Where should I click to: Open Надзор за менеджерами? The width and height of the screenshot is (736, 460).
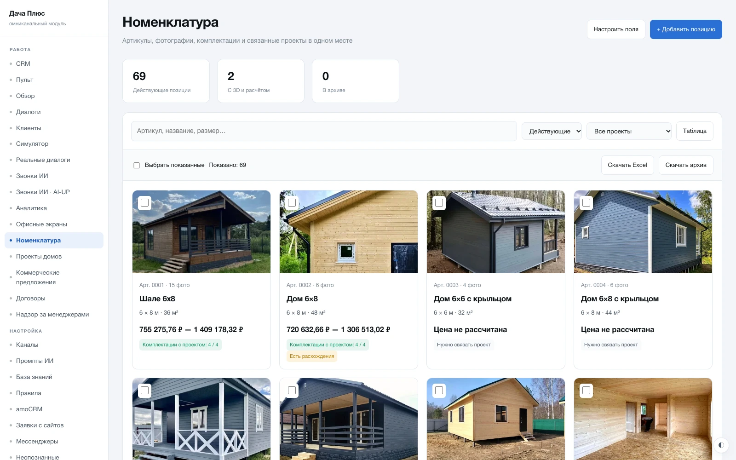pos(54,315)
